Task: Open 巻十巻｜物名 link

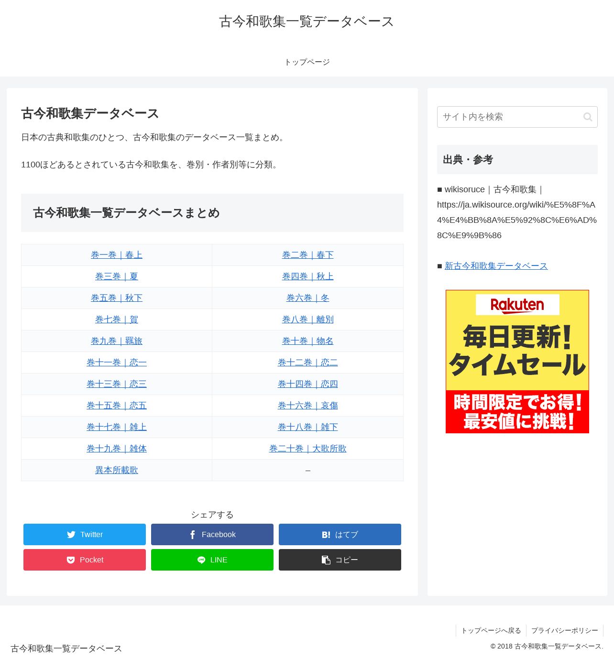Action: click(308, 341)
